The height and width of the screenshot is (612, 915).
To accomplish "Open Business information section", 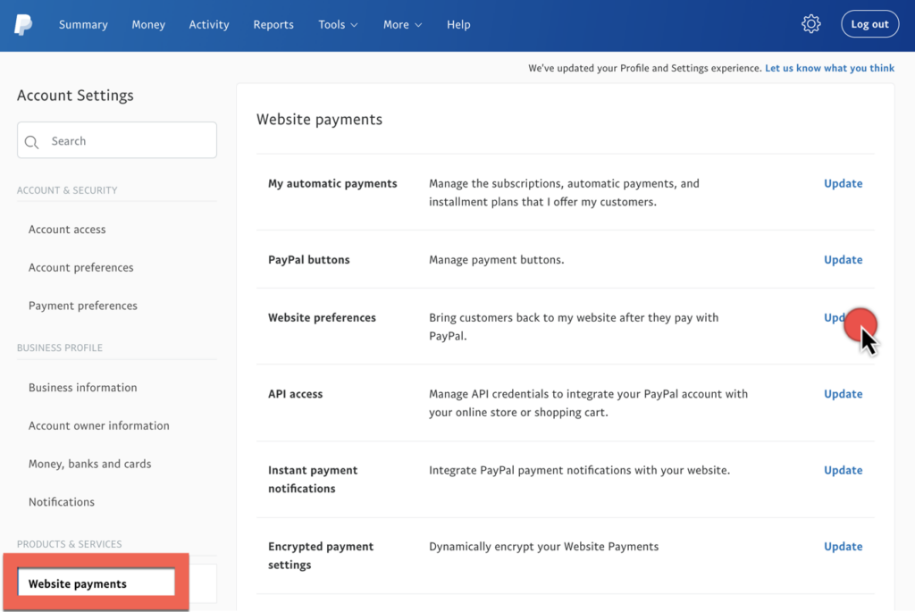I will coord(83,388).
